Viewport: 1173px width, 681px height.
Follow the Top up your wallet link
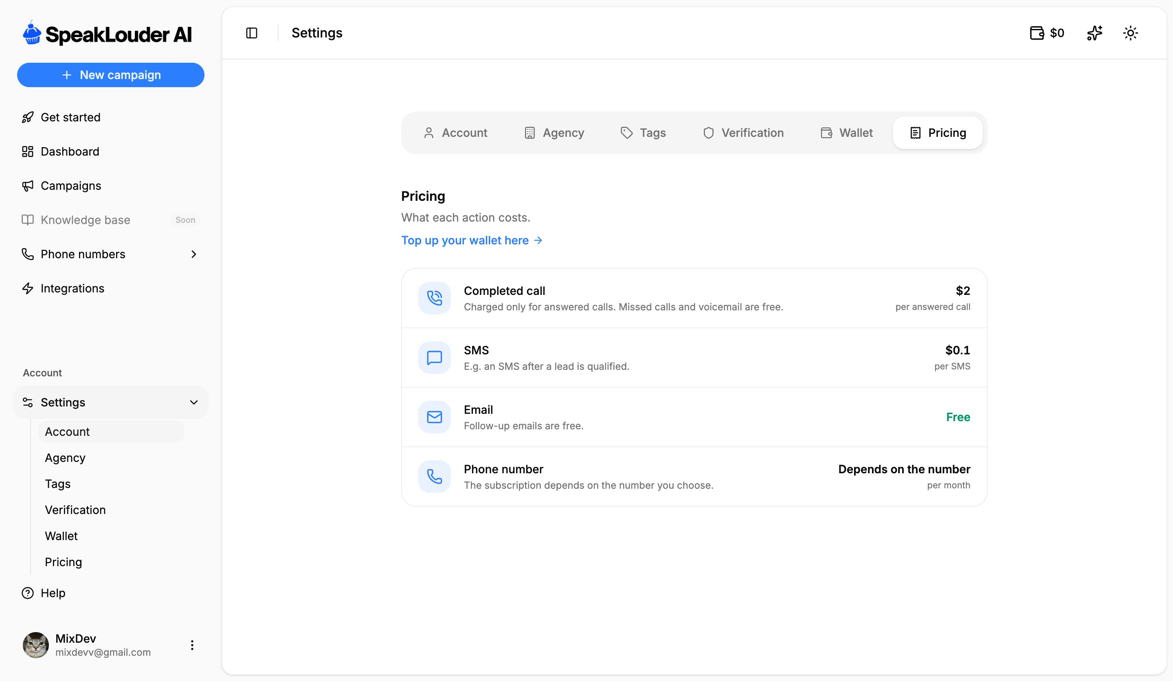472,241
